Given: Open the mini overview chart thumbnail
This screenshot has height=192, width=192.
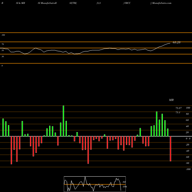Looking at the screenshot, I should [95, 184].
